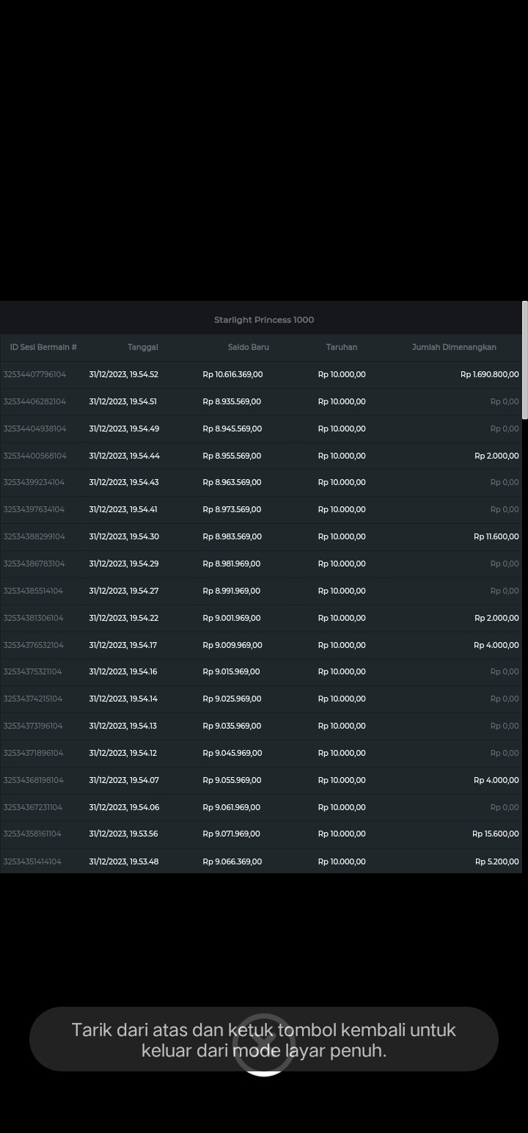Click the vertical scrollbar beside the table
This screenshot has width=528, height=1133.
[x=524, y=360]
